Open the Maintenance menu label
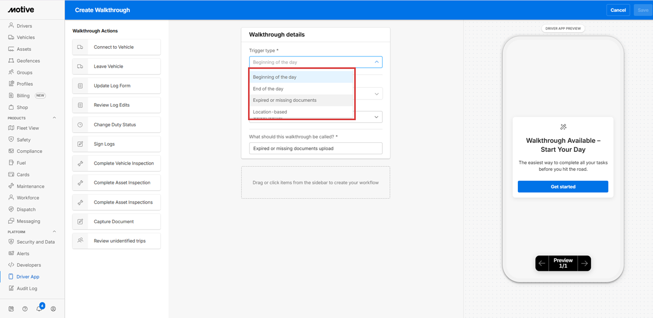The height and width of the screenshot is (318, 653). (x=31, y=186)
